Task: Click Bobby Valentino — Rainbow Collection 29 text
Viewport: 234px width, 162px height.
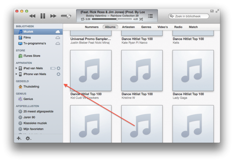Action: (112, 16)
